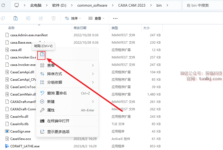223x150 pixels.
Task: Open the 排序 sort dropdown
Action: [73, 19]
